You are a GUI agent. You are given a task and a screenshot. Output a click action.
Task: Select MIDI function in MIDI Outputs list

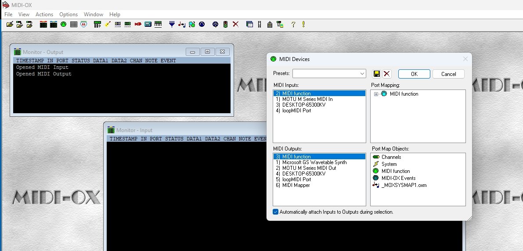tap(319, 157)
